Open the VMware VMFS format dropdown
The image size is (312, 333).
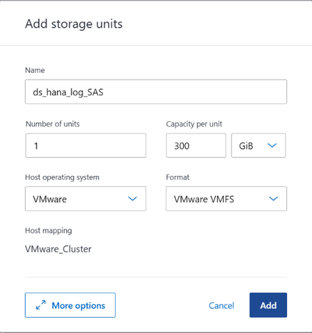[x=226, y=199]
